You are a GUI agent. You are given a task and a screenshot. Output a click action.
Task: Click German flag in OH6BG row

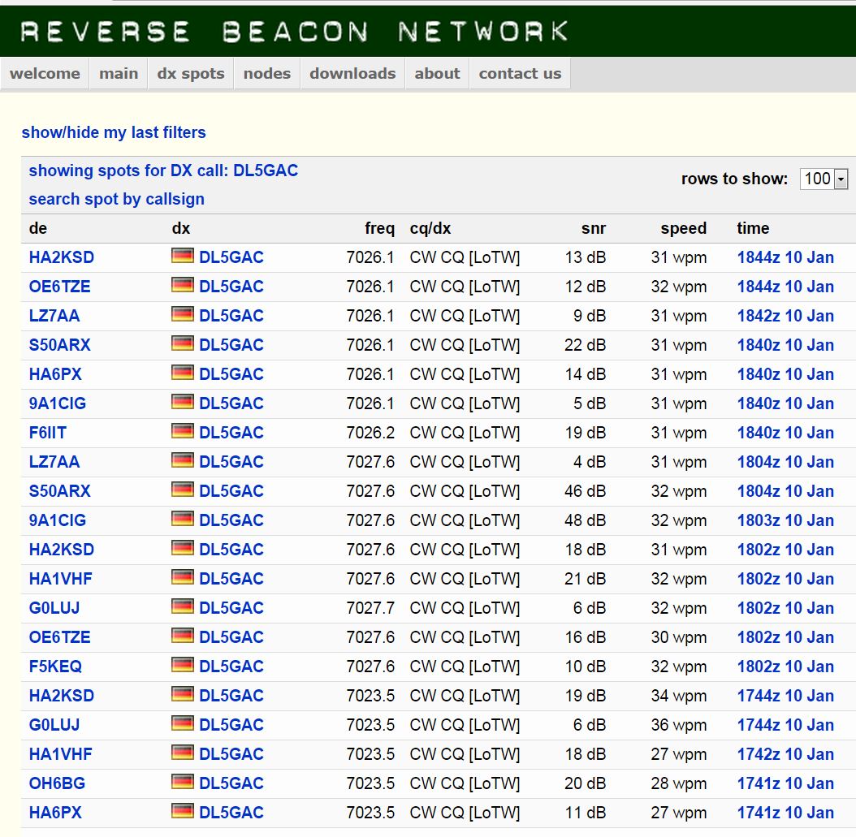pos(183,781)
